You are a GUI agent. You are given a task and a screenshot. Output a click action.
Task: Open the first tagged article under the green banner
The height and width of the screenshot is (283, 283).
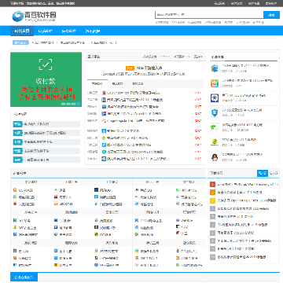(46, 124)
